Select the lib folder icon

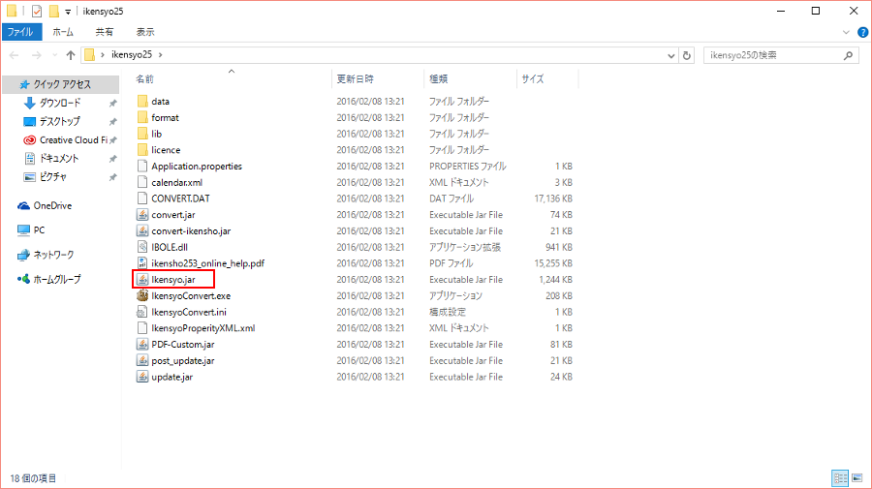coord(142,134)
